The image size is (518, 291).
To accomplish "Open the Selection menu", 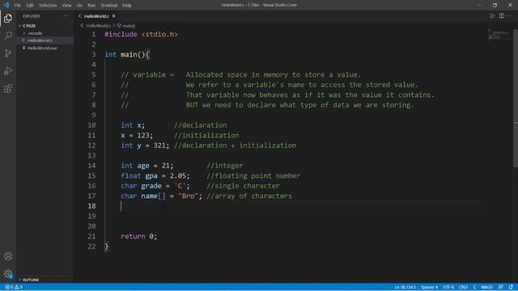I will click(x=48, y=6).
